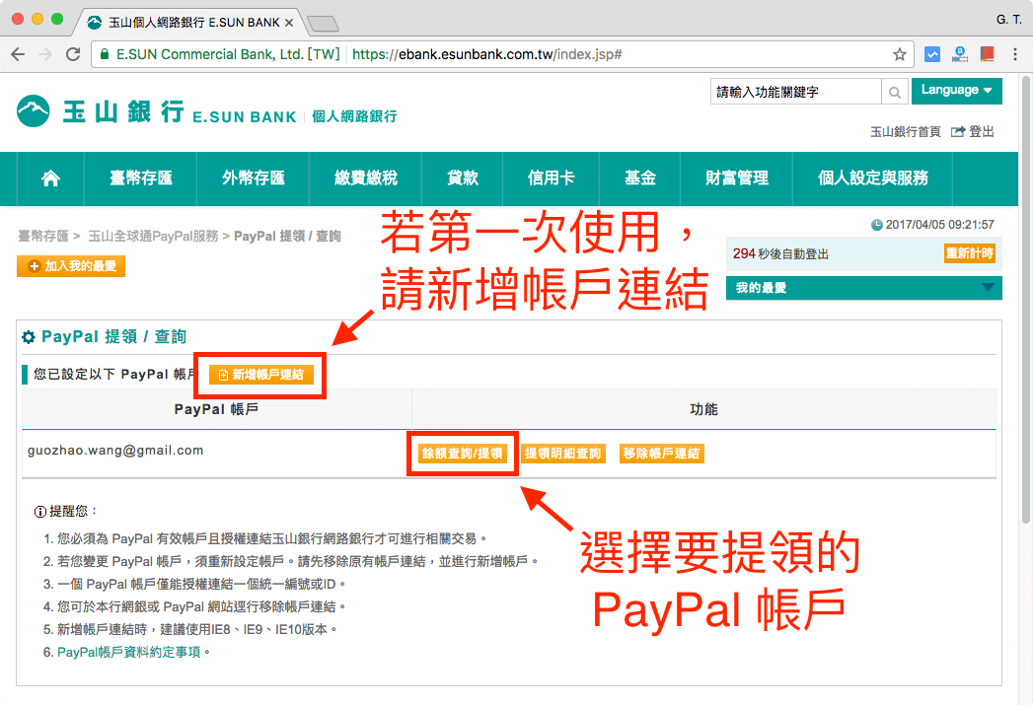Open the Language dropdown
This screenshot has width=1033, height=705.
pos(955,90)
